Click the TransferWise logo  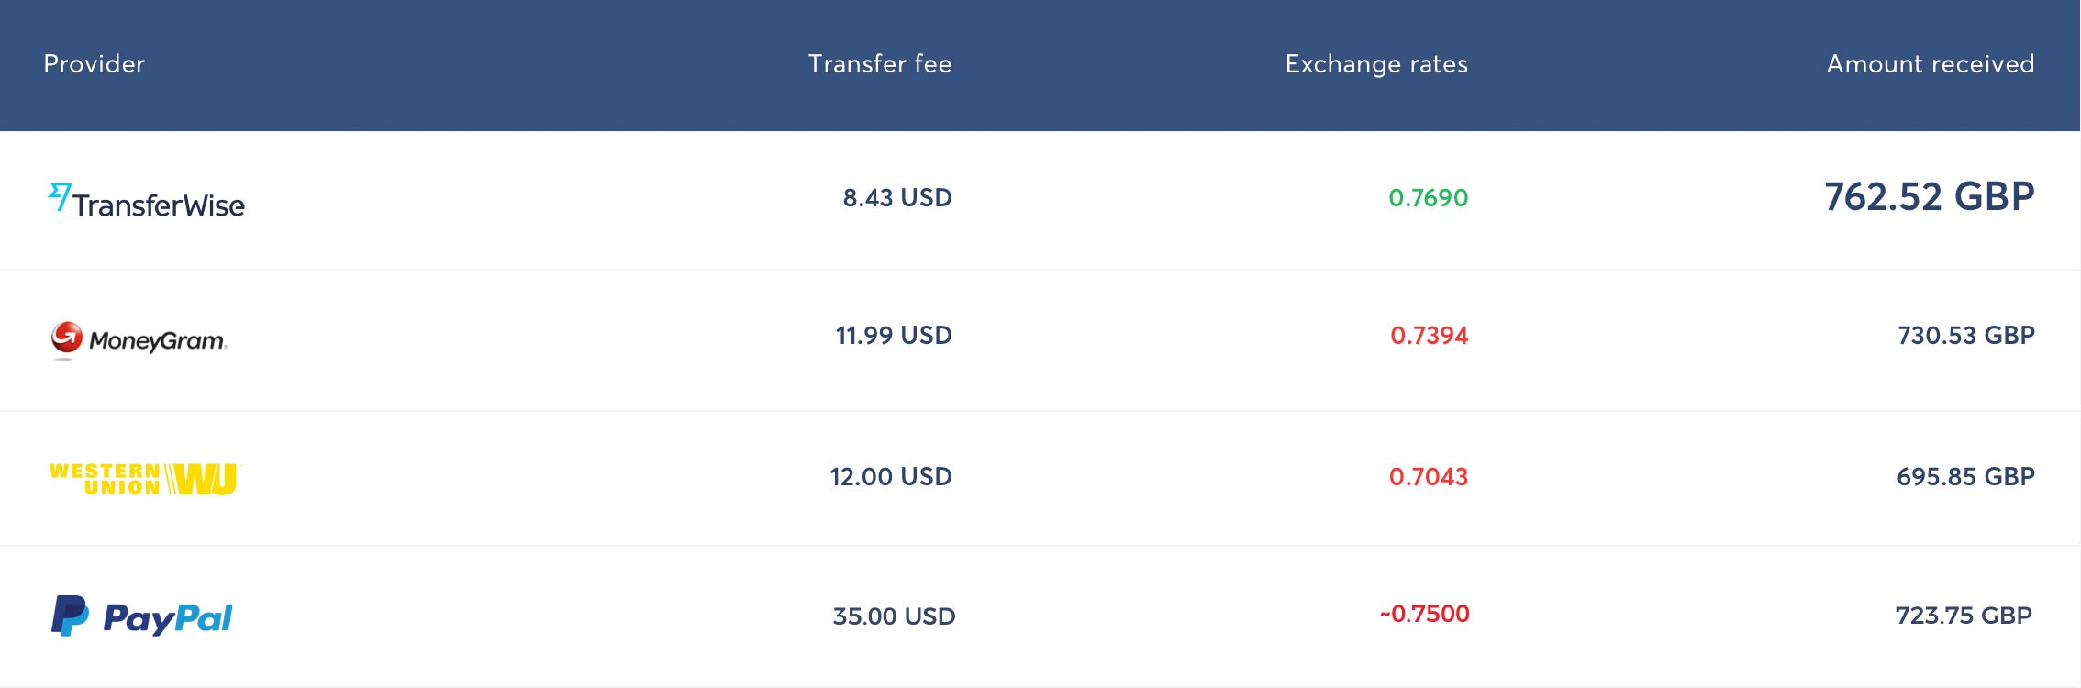coord(147,201)
